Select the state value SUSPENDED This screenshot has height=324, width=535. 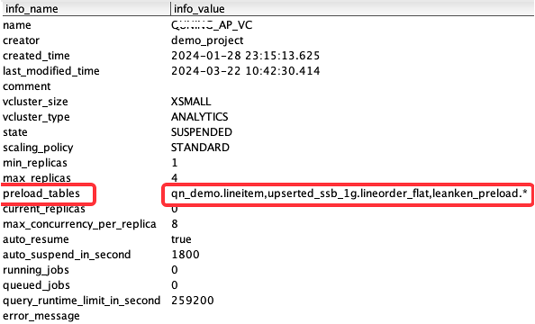tap(202, 132)
